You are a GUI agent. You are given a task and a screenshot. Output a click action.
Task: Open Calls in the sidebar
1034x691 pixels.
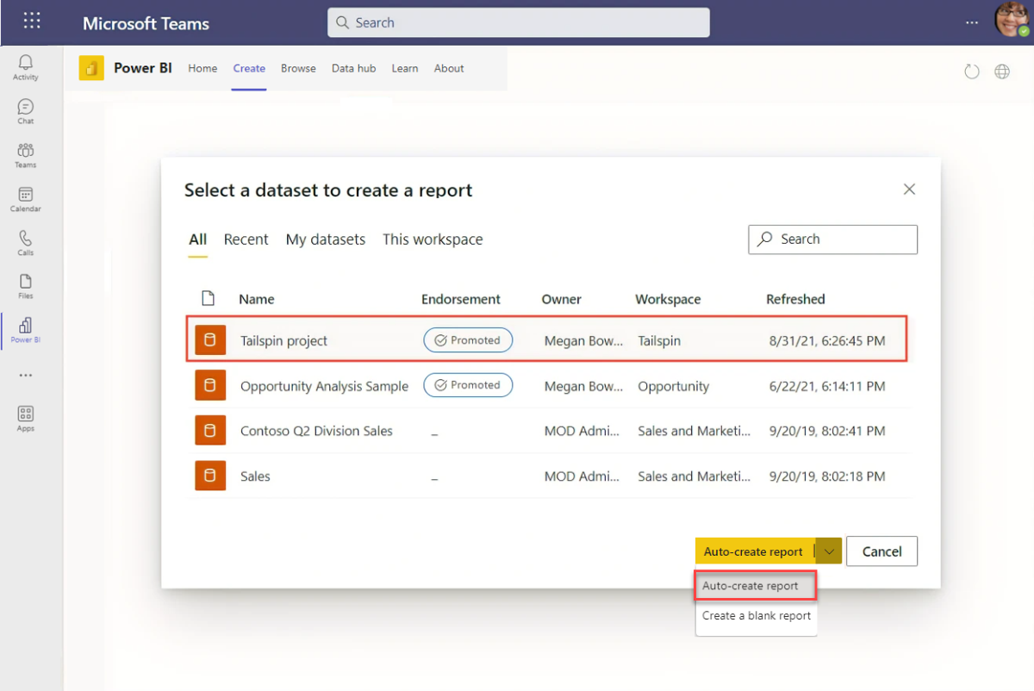pyautogui.click(x=26, y=243)
